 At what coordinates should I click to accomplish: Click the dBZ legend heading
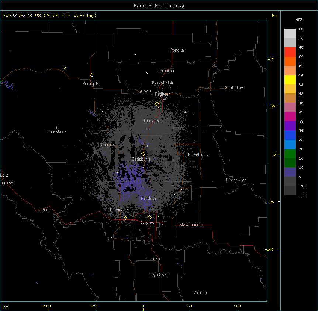pos(299,20)
